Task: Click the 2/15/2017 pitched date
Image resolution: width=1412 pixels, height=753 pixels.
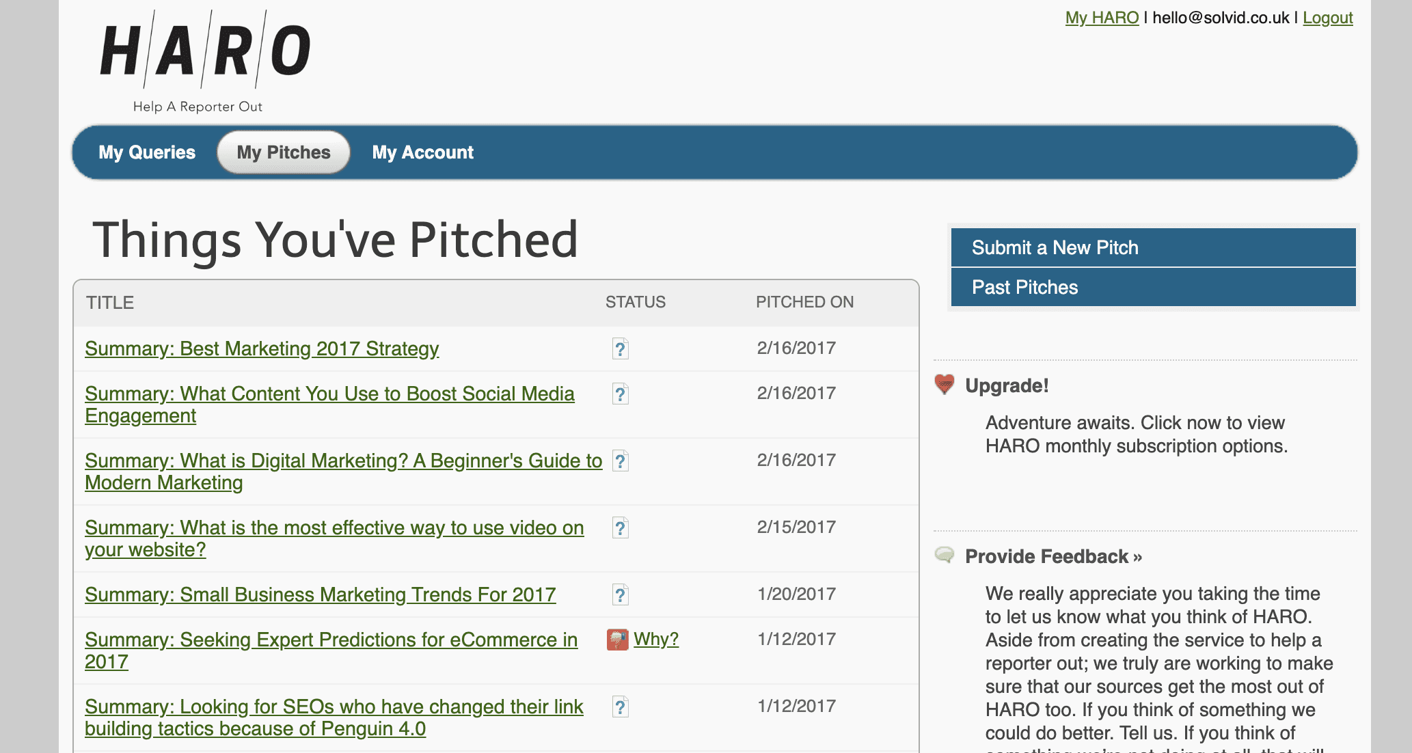Action: pos(796,527)
